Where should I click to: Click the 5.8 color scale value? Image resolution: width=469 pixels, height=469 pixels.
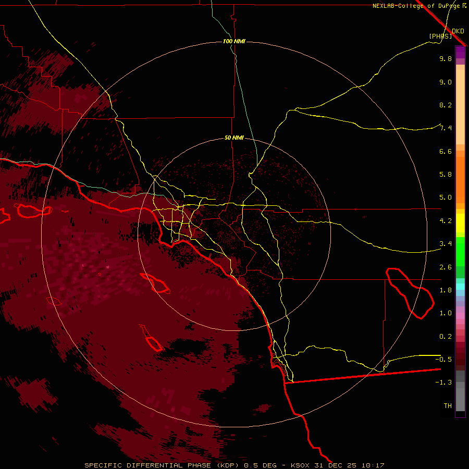click(x=446, y=175)
